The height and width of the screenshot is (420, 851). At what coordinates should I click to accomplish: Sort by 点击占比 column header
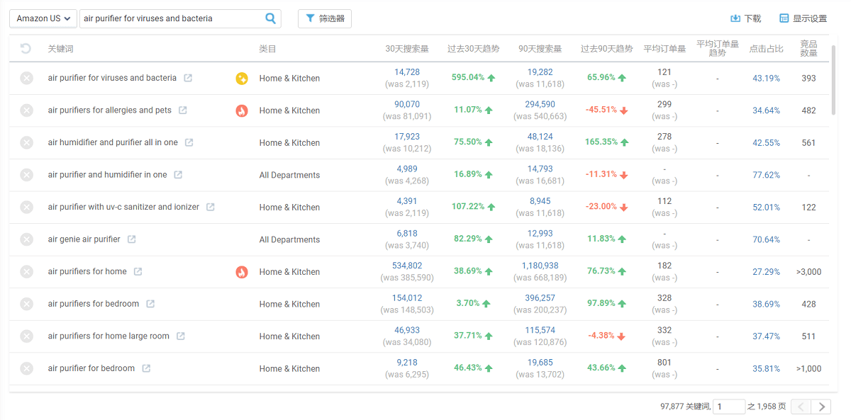pyautogui.click(x=766, y=49)
